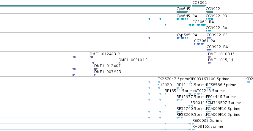Click the RE68586.5prime EST label
The image size is (253, 131).
click(221, 85)
